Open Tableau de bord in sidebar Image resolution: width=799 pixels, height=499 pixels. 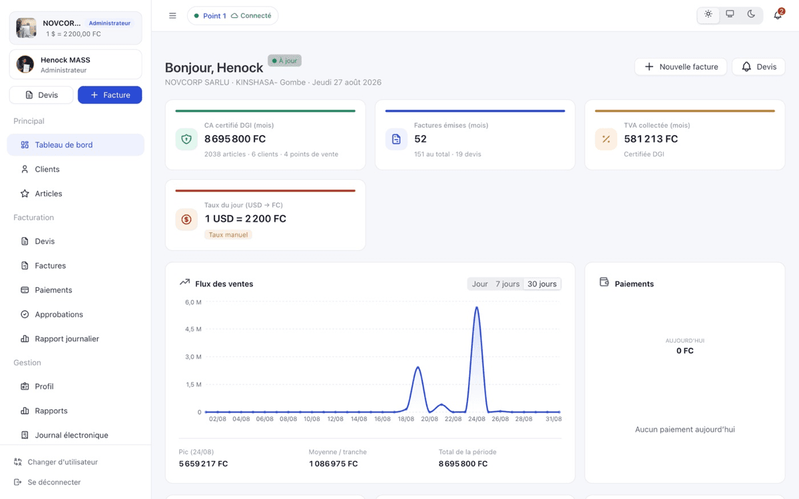point(75,145)
